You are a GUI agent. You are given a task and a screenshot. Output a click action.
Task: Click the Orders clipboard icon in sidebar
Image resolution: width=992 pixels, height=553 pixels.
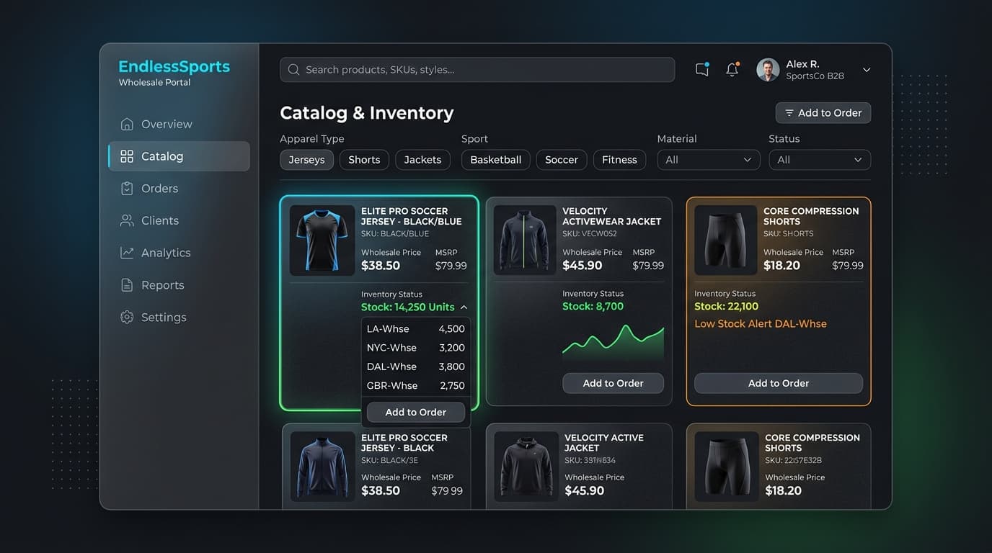tap(127, 189)
